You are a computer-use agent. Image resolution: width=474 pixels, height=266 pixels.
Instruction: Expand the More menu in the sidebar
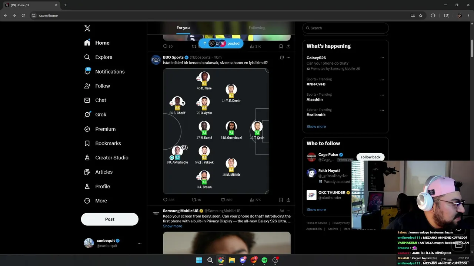(x=96, y=201)
